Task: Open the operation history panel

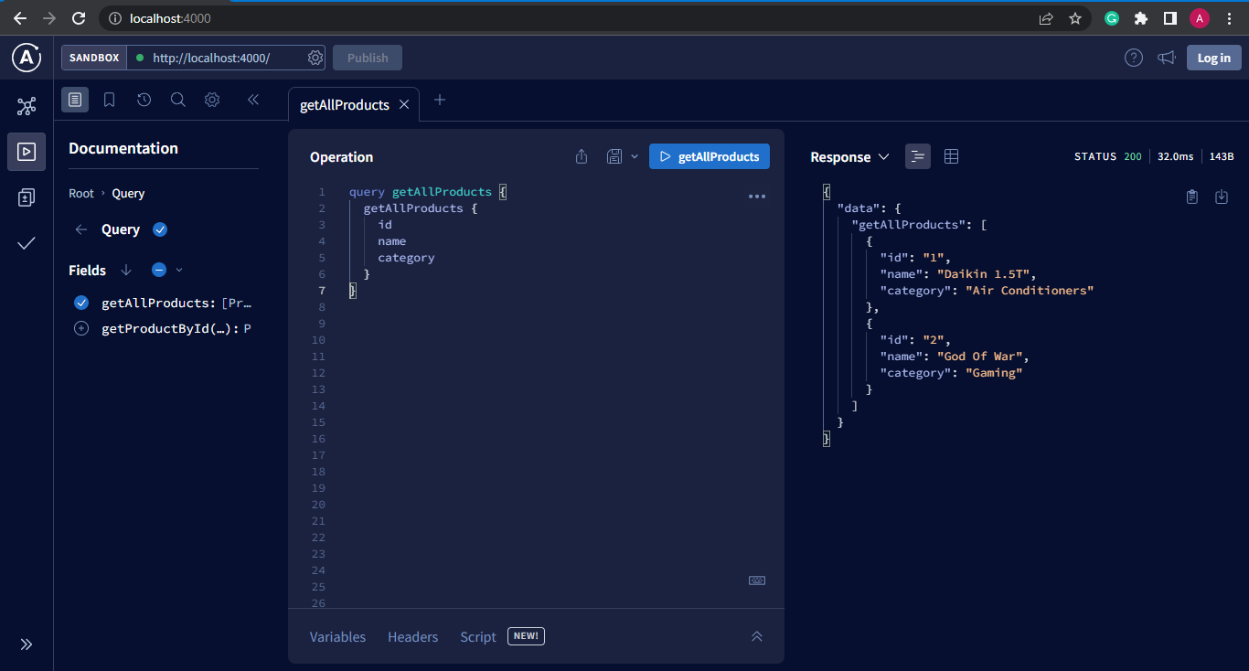Action: (144, 100)
